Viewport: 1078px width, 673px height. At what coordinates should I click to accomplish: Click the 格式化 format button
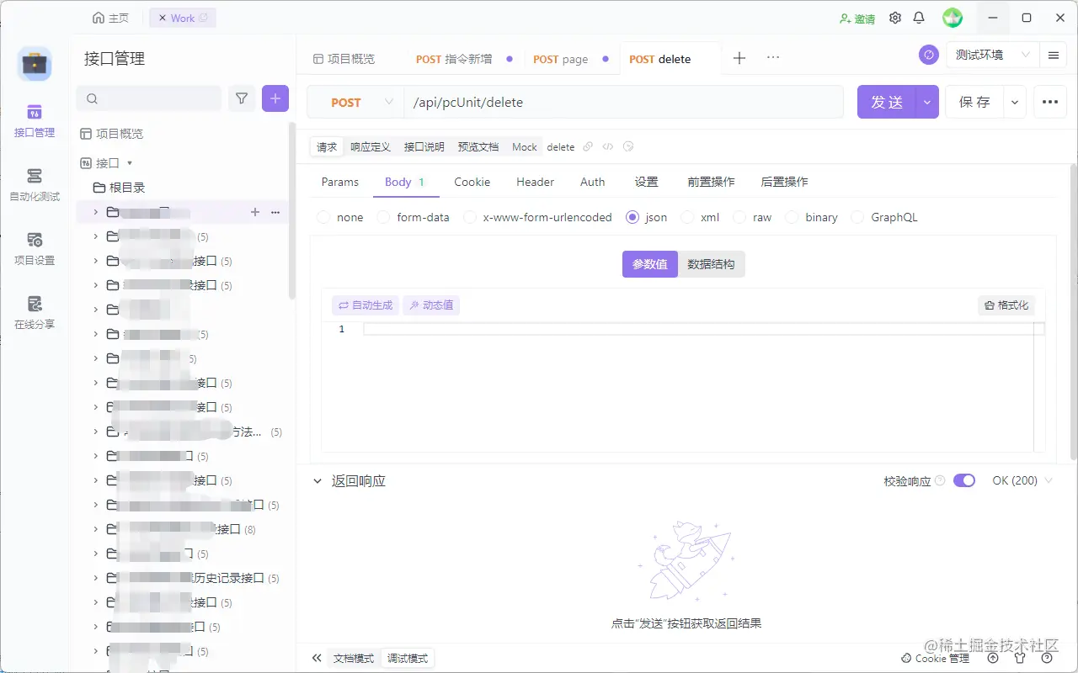coord(1006,305)
